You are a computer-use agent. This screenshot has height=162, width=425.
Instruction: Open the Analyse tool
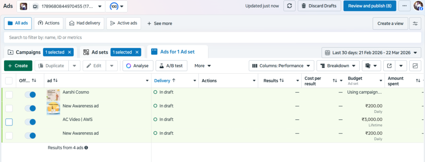138,66
